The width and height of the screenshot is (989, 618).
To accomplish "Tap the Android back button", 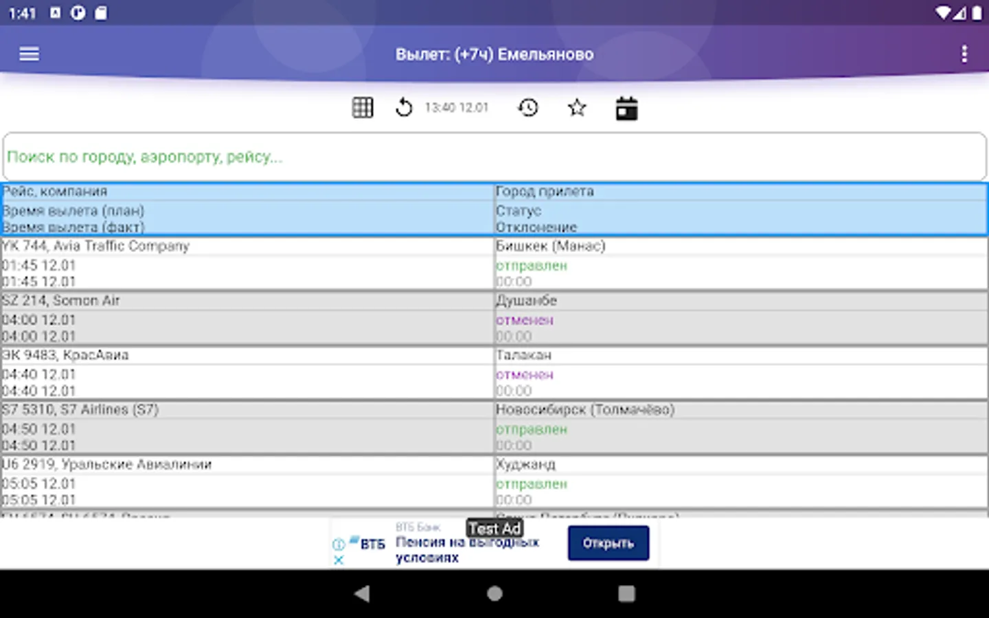I will [x=362, y=593].
